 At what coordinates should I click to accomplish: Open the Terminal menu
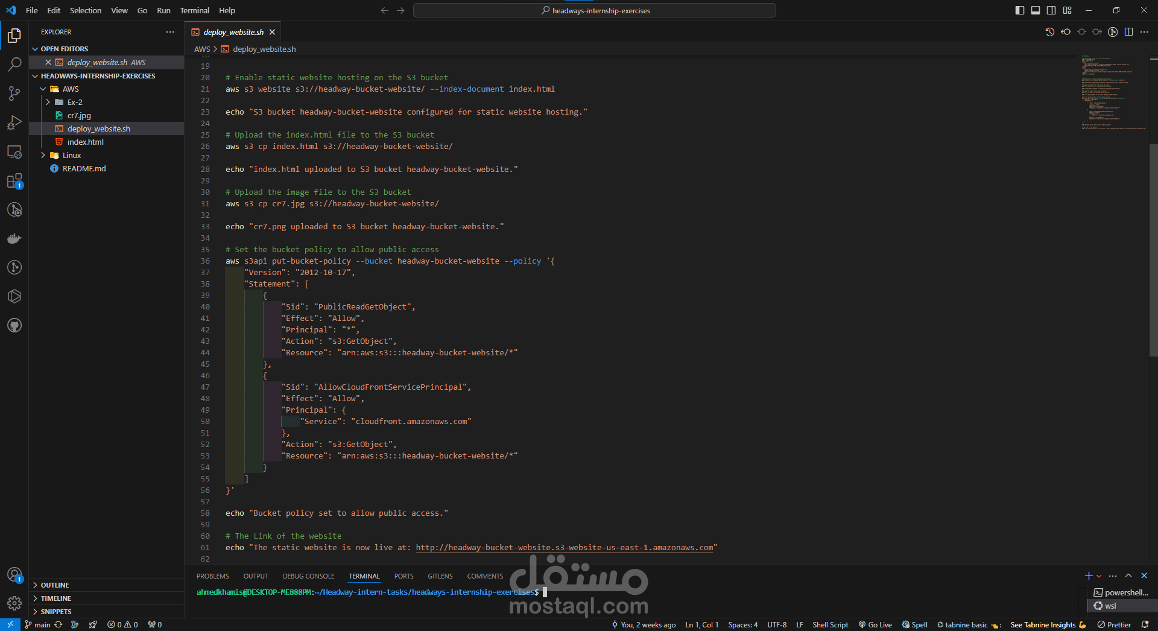click(194, 10)
